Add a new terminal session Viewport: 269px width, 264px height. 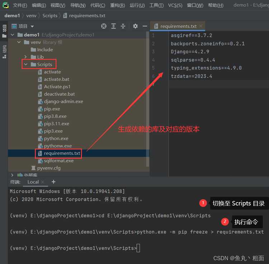(x=53, y=182)
